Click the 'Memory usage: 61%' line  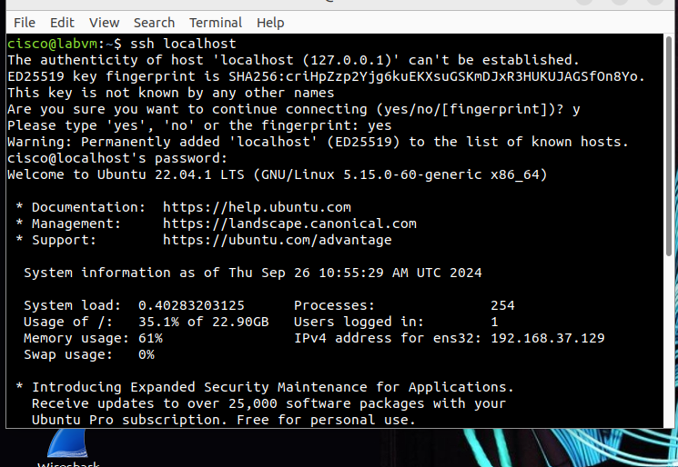click(93, 338)
